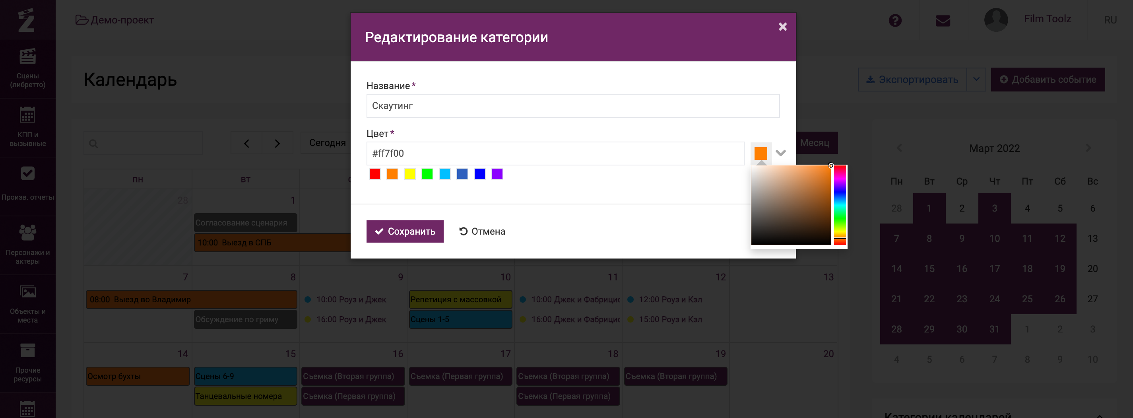Viewport: 1133px width, 418px height.
Task: Open event 08:00 Выезд во Владимир
Action: 191,299
